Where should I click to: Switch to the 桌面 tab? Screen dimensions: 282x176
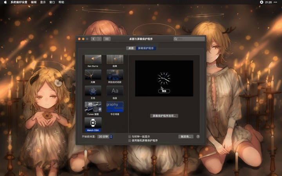click(x=131, y=48)
